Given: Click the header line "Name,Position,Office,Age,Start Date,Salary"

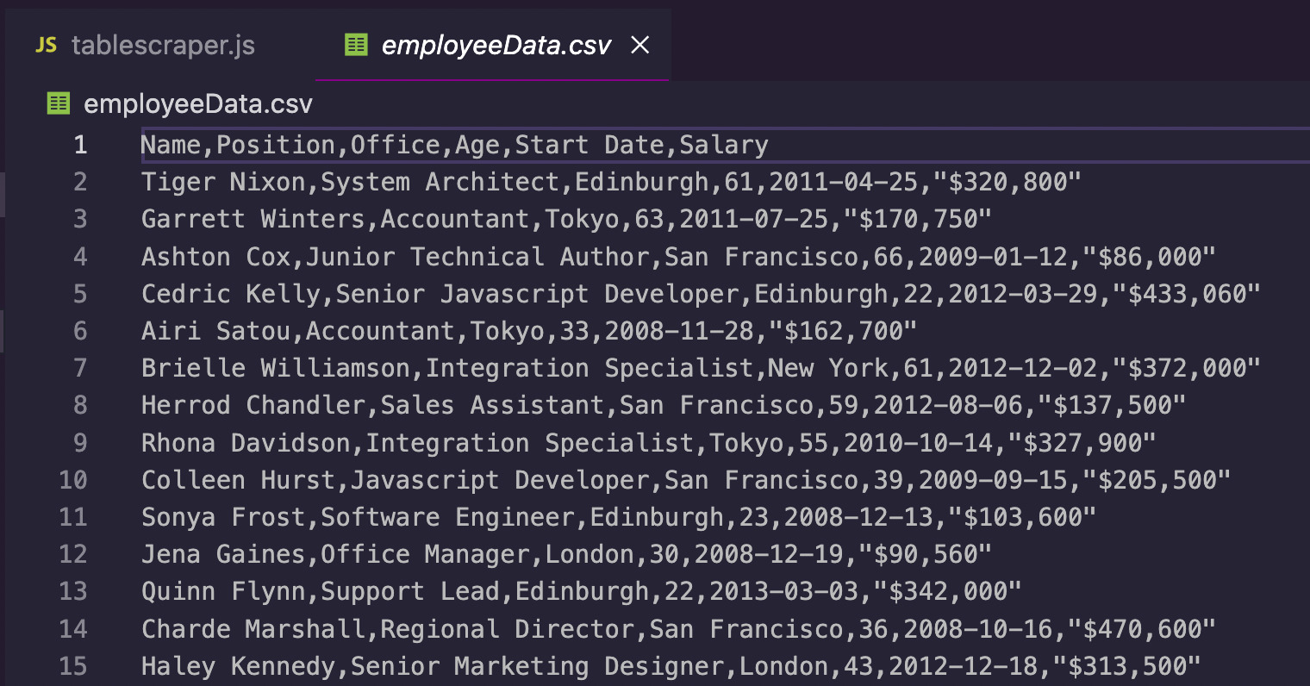Looking at the screenshot, I should click(455, 145).
